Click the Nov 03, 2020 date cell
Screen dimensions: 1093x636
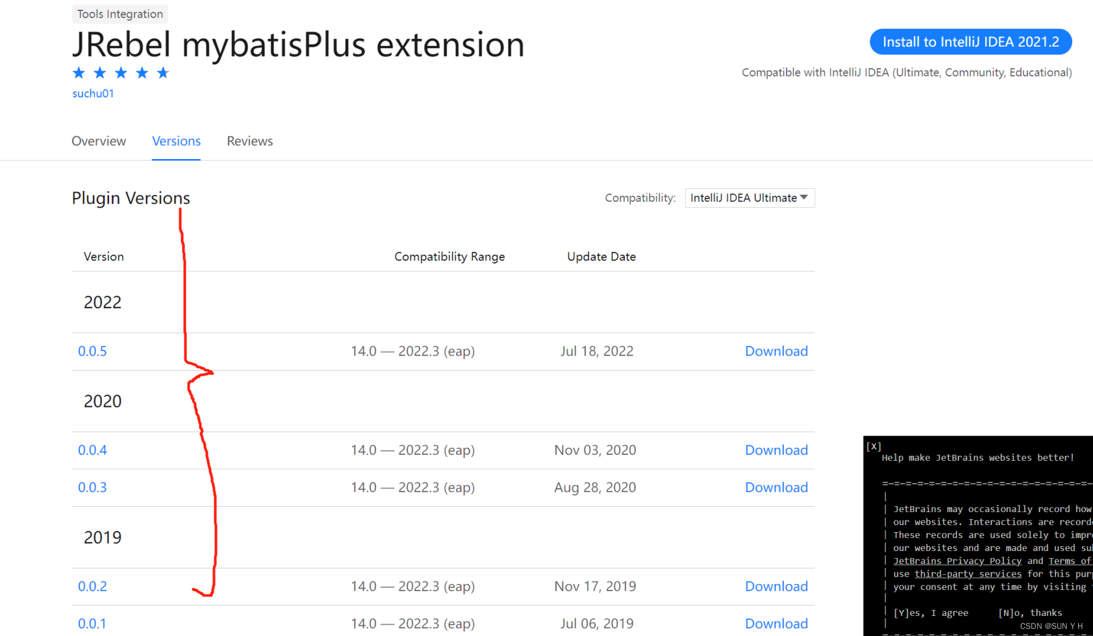595,450
